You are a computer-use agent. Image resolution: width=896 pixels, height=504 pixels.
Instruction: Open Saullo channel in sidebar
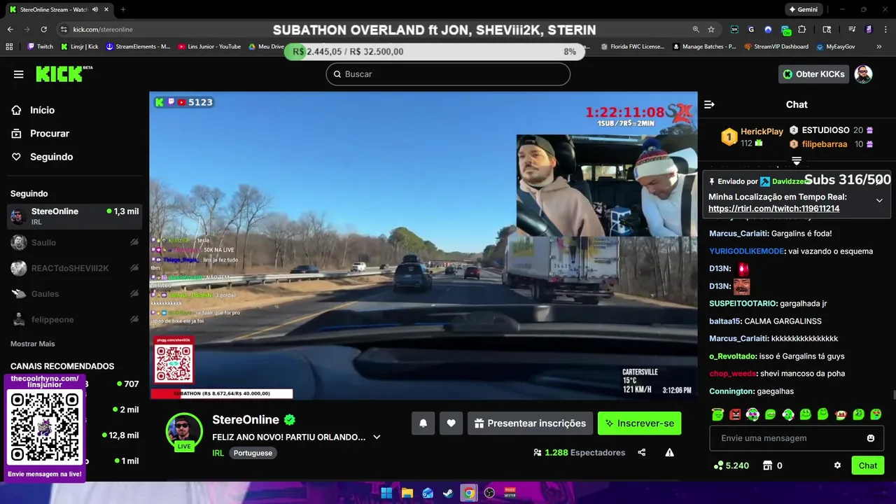[x=74, y=242]
